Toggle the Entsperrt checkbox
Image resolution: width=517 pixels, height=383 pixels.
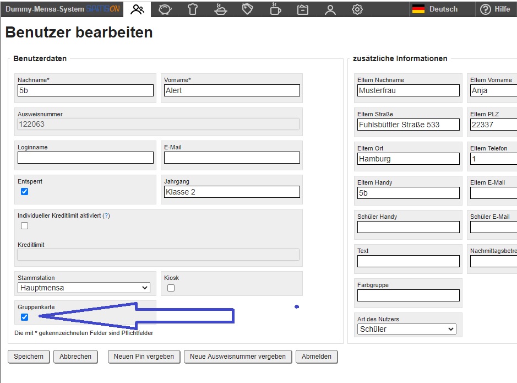pos(24,192)
